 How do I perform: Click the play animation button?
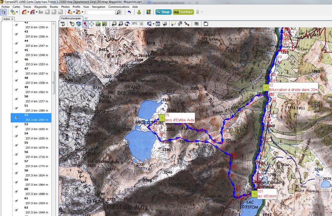pos(54,12)
